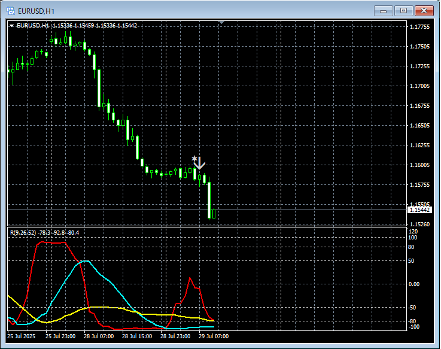Click the window title EURUSD,H1
Screen dimensions: 441x349
pyautogui.click(x=36, y=11)
